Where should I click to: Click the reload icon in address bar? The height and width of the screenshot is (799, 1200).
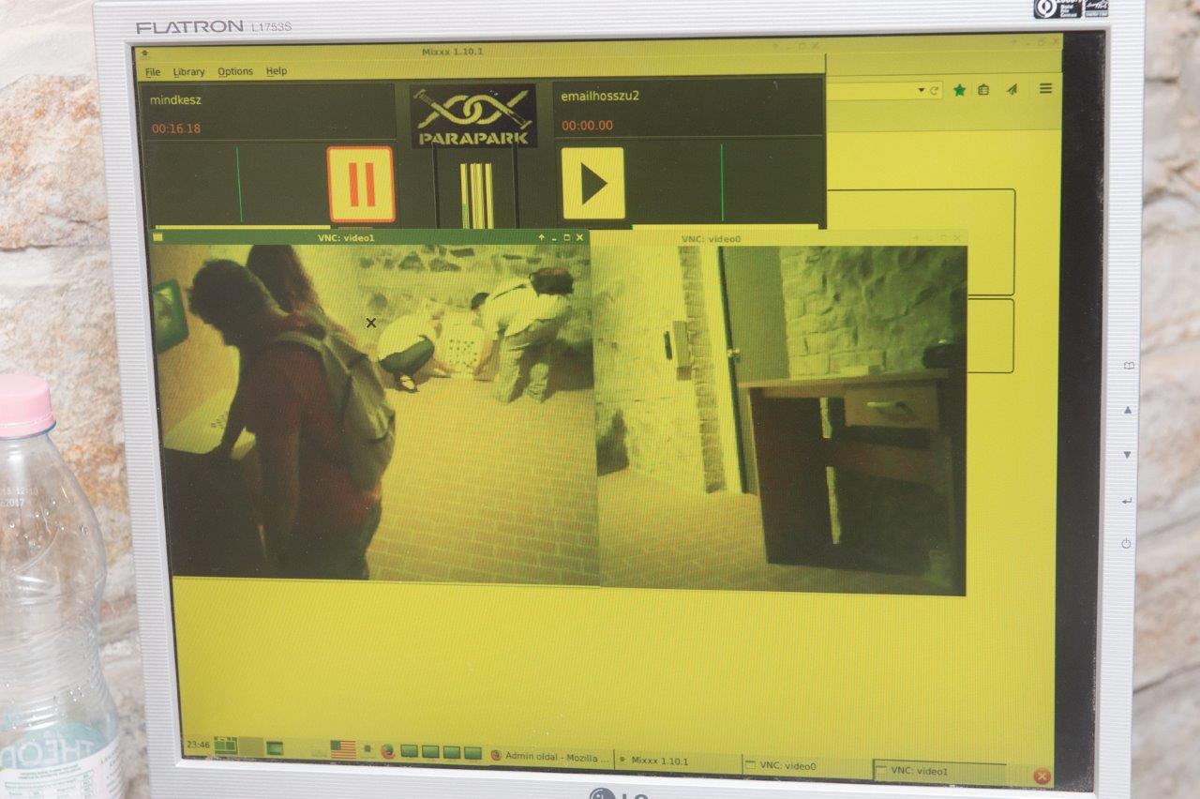click(x=933, y=91)
